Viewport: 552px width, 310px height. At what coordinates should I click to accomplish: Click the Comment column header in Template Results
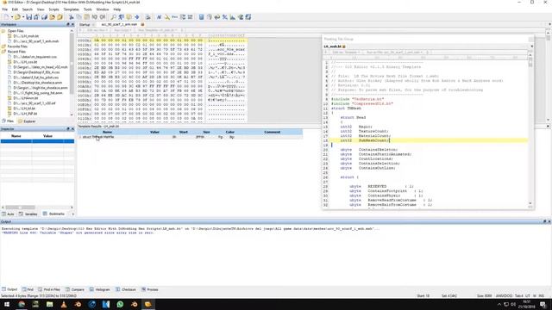tap(273, 132)
